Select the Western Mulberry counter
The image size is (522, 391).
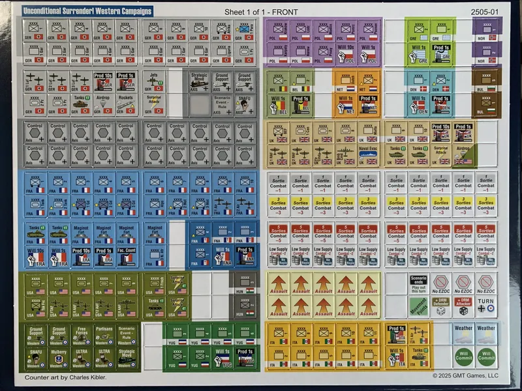click(x=59, y=358)
